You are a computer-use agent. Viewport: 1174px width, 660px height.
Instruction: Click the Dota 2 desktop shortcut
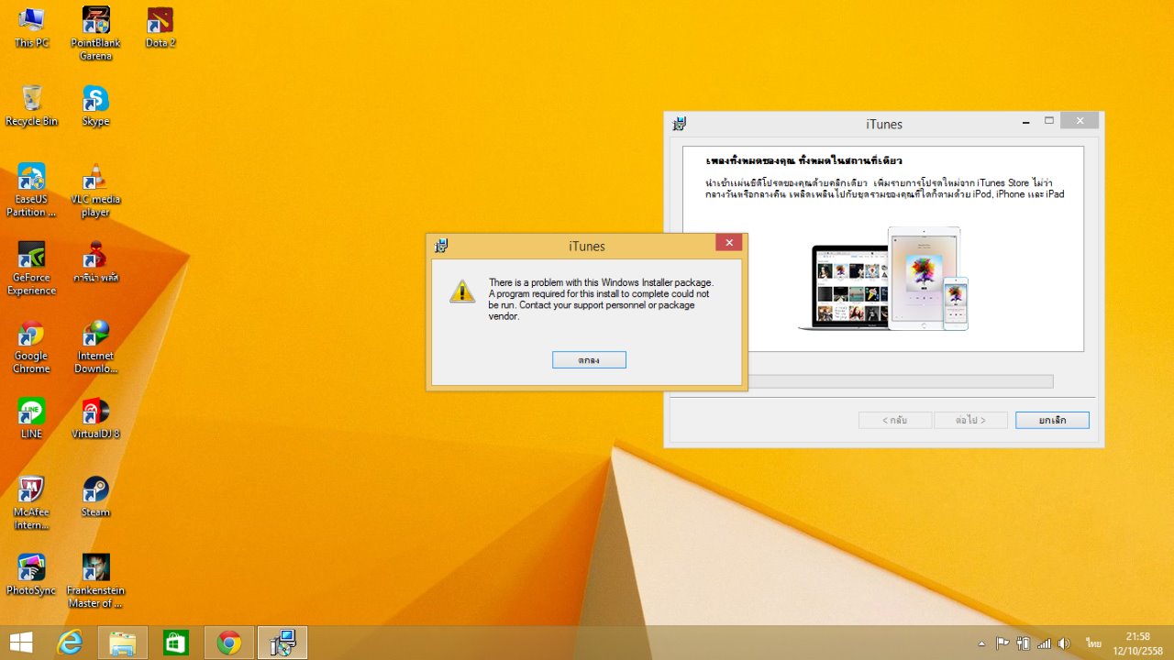click(x=161, y=27)
